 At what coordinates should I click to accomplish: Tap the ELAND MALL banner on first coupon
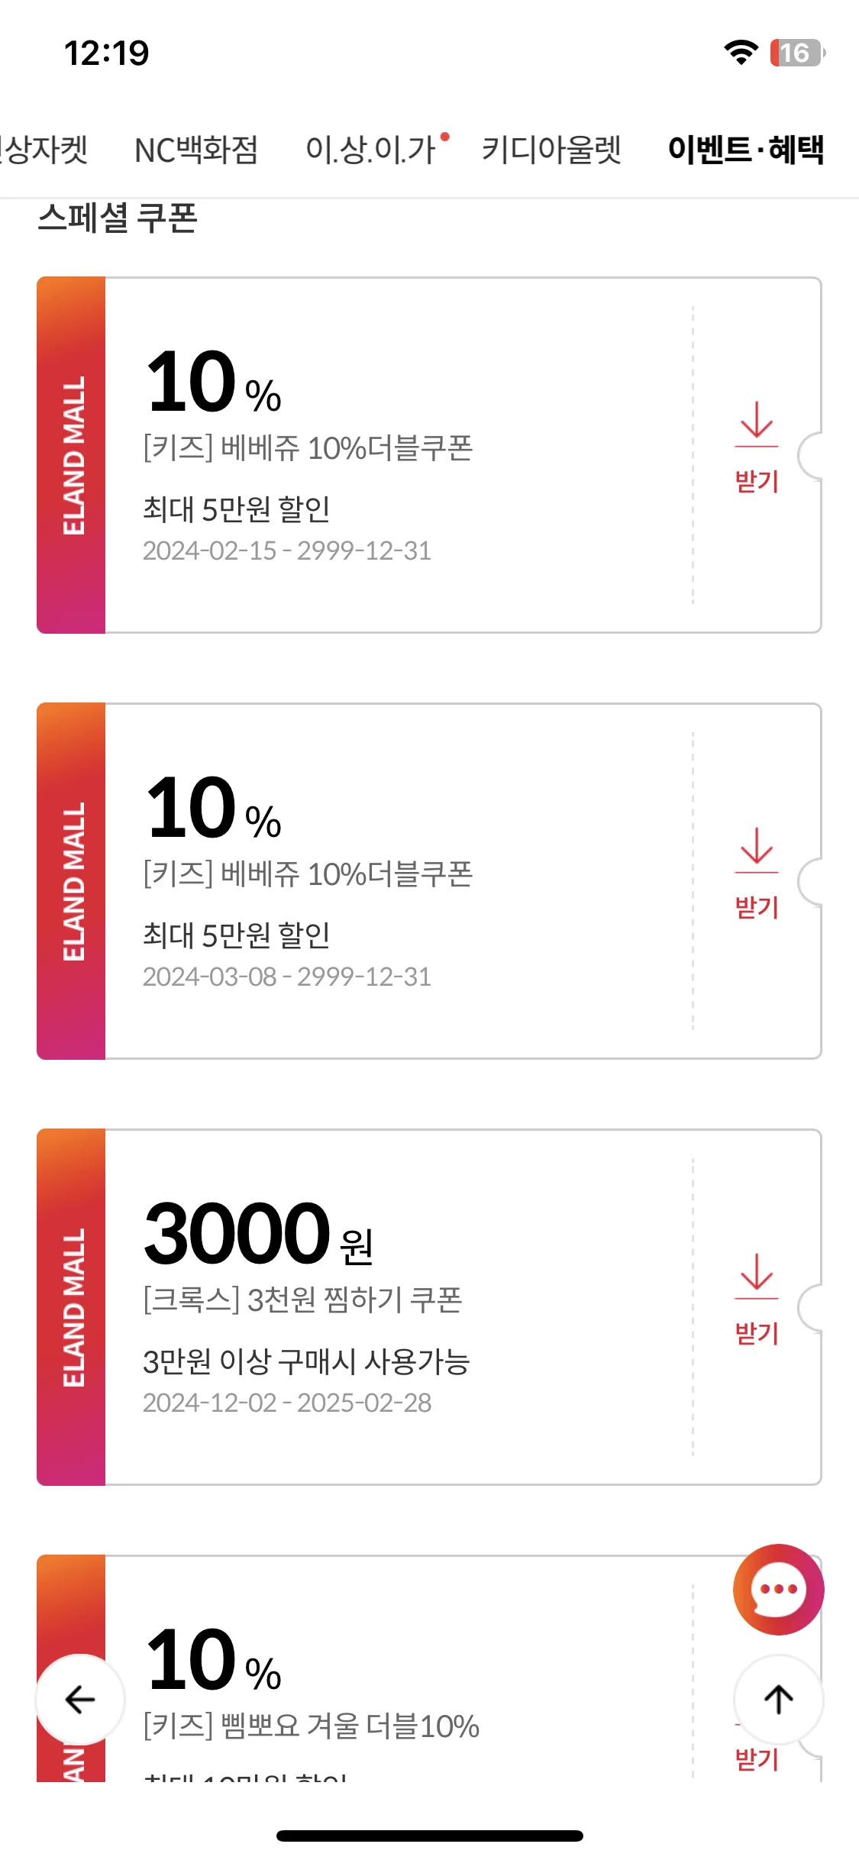tap(71, 455)
